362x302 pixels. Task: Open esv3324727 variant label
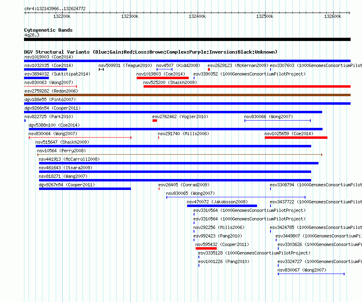pos(320,261)
